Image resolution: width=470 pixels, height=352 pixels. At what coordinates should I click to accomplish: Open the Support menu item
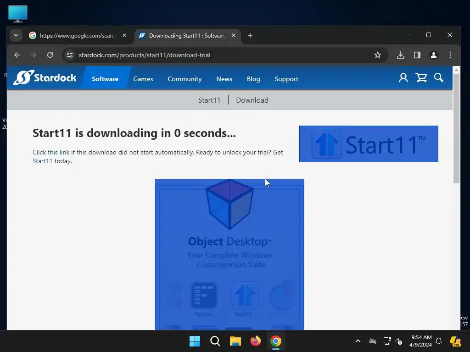(x=286, y=79)
